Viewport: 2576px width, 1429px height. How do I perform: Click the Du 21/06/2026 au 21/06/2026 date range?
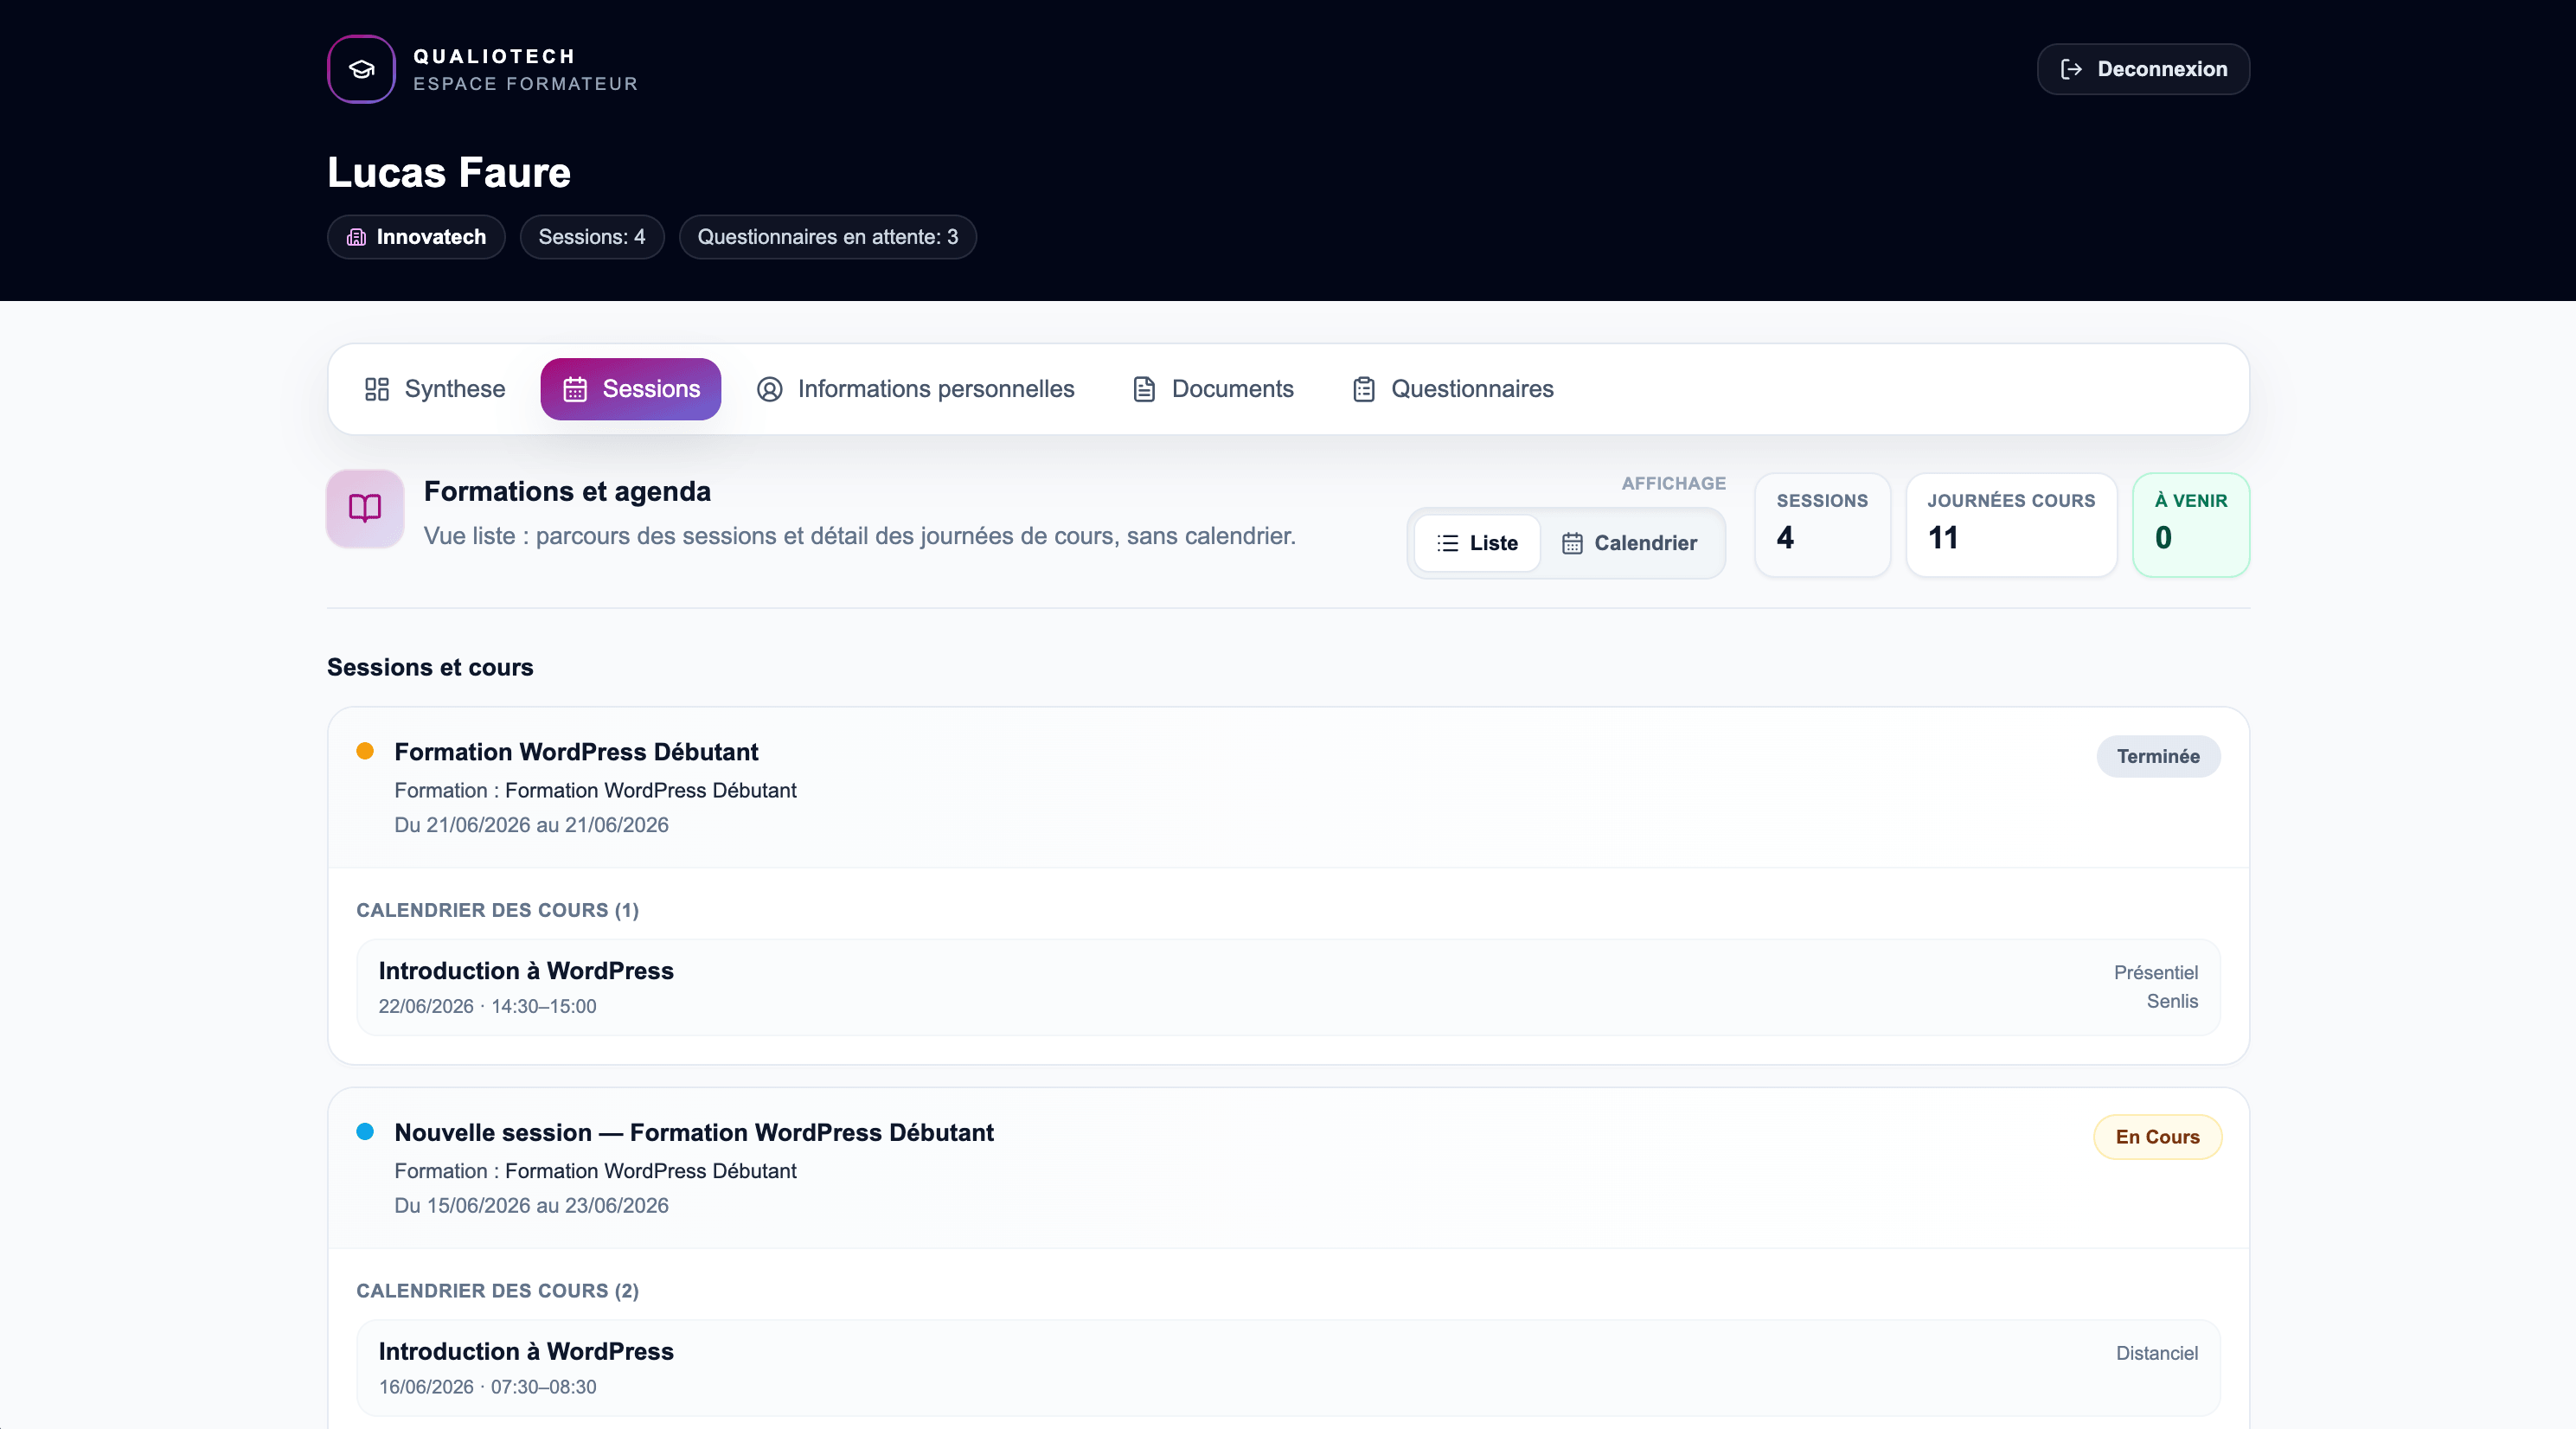click(x=531, y=825)
